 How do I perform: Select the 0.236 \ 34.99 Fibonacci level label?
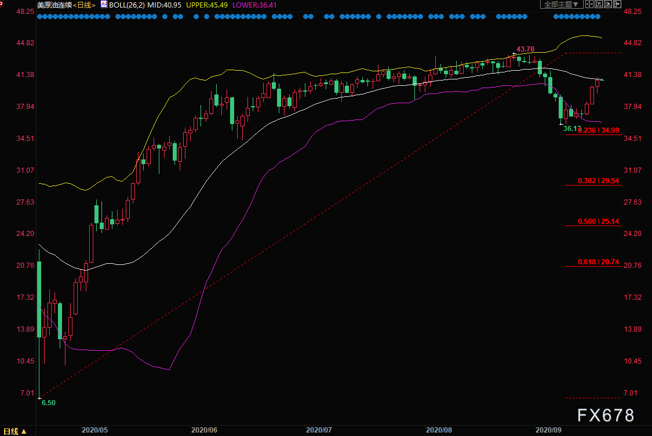(598, 130)
